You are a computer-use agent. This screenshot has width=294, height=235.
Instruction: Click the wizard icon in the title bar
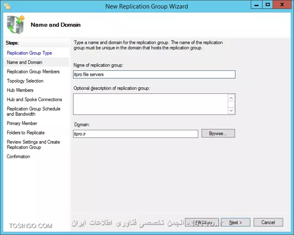tap(7, 6)
